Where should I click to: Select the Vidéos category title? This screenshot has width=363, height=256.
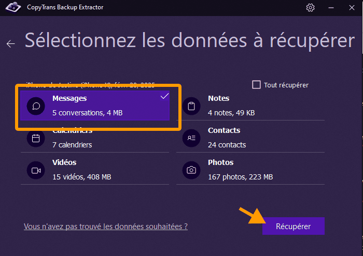click(x=64, y=162)
